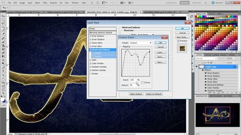Select the Gradient tool

pos(3,56)
